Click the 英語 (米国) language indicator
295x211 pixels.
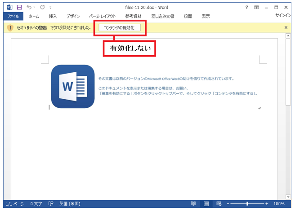pyautogui.click(x=70, y=204)
